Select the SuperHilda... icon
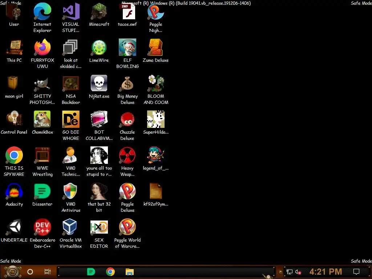372x279 pixels. 155,119
